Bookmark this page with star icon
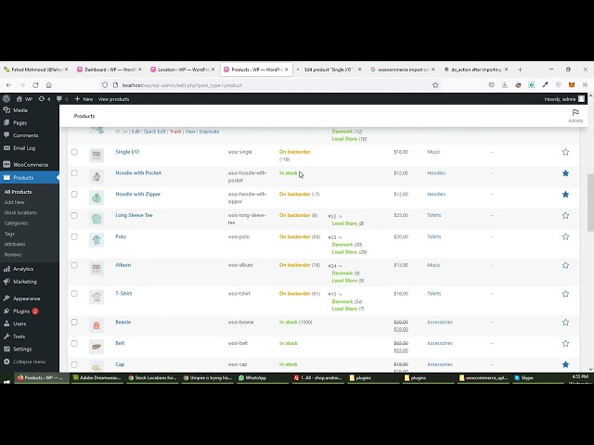594x445 pixels. (x=435, y=85)
